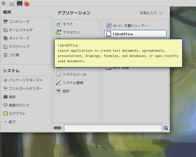Click the 端末 terminal icon in the システム list

point(5,97)
